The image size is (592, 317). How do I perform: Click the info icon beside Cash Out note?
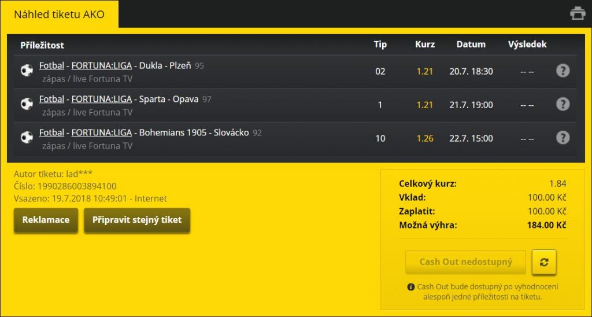(x=410, y=287)
